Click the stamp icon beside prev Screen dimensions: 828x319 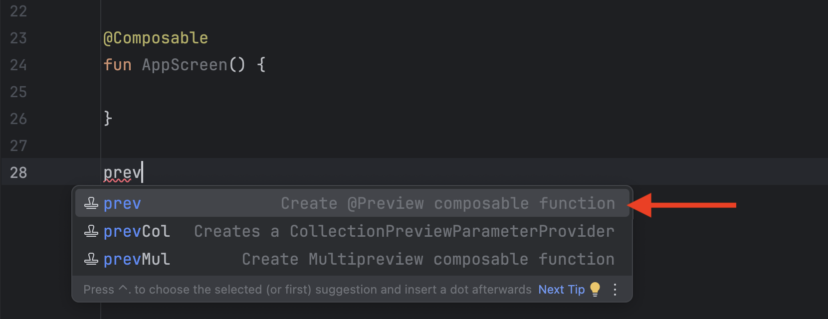(x=91, y=203)
